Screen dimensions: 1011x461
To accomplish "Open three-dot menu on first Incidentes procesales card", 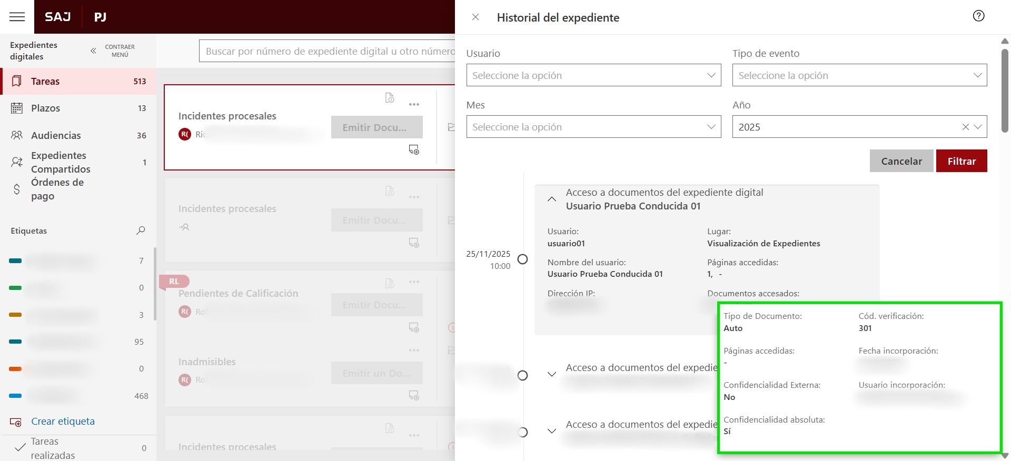I will [x=414, y=105].
